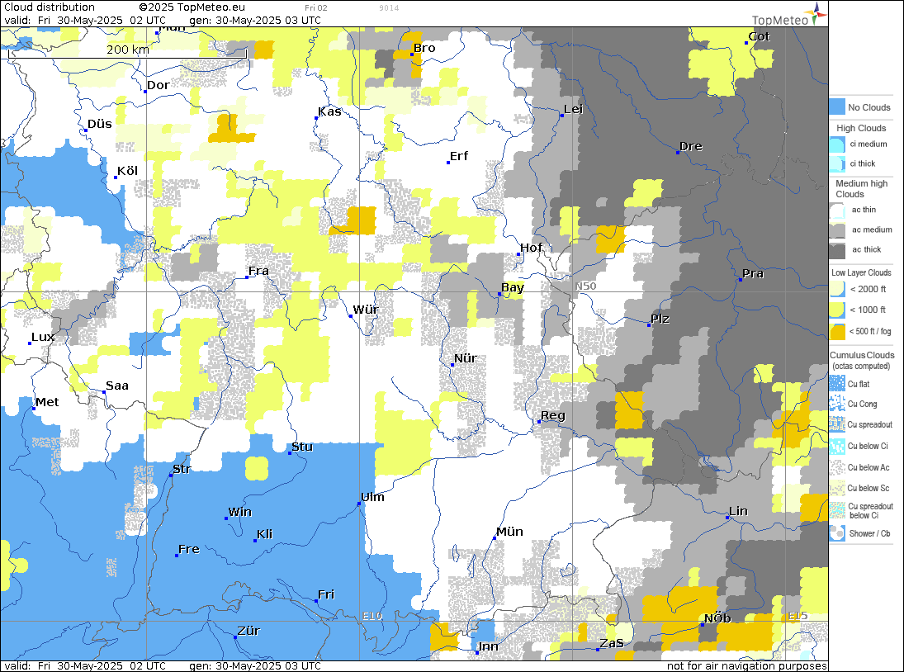Click the Lux city label
Viewport: 904px width, 672px height.
coord(43,337)
